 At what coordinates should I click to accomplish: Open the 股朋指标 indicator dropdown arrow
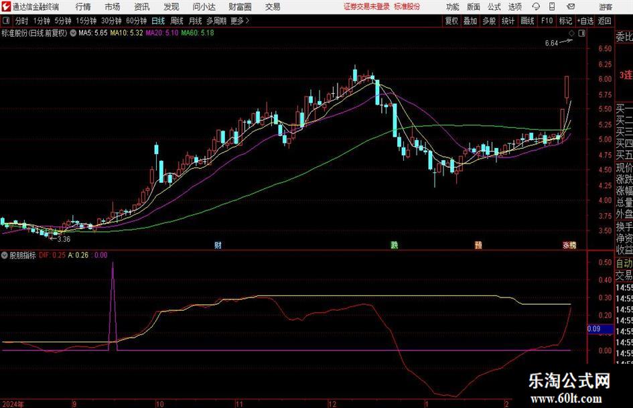[5, 255]
